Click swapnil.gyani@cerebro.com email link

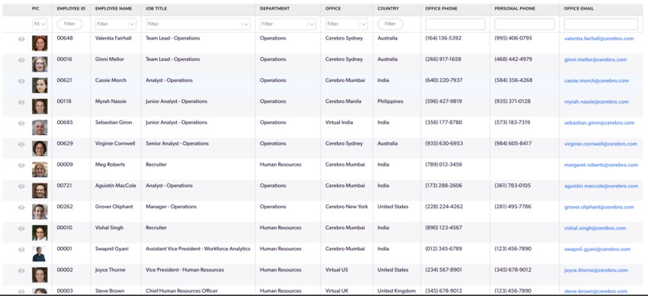(x=597, y=249)
